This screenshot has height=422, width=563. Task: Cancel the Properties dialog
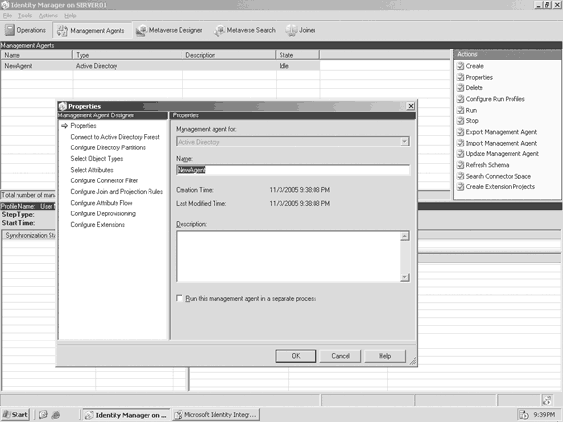coord(341,356)
